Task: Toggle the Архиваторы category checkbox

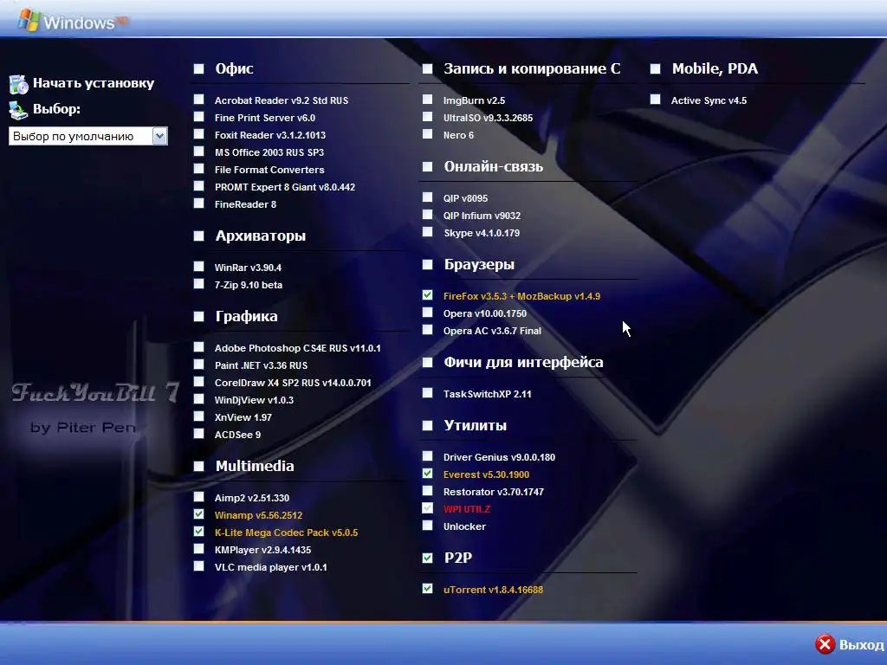Action: coord(198,236)
